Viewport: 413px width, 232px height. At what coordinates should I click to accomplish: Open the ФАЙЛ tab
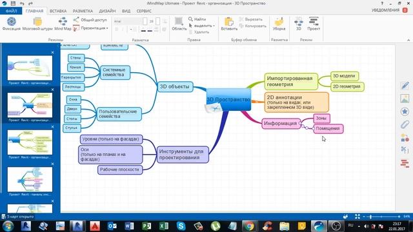point(12,11)
